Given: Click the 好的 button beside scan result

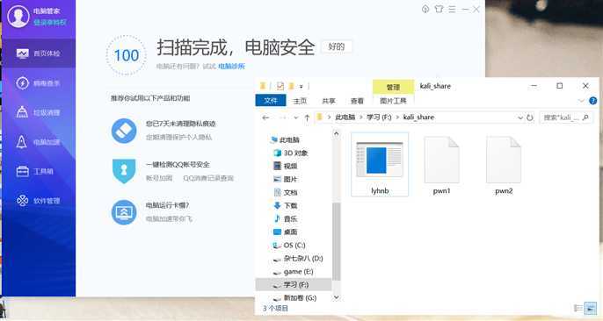Looking at the screenshot, I should pyautogui.click(x=337, y=46).
